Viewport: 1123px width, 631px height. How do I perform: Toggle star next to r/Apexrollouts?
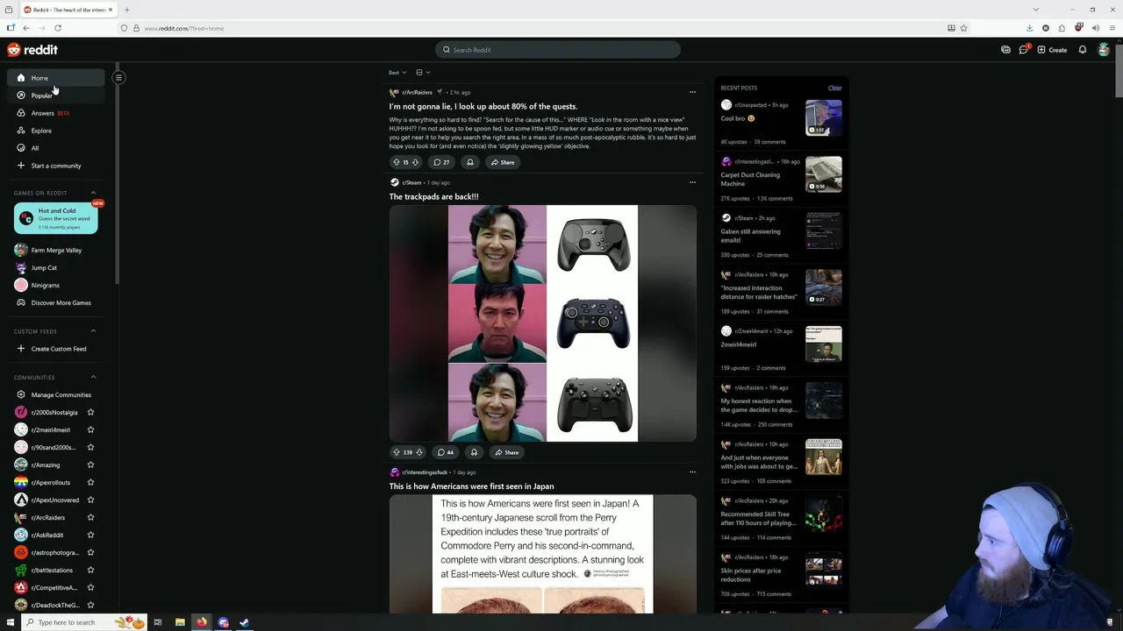coord(90,482)
